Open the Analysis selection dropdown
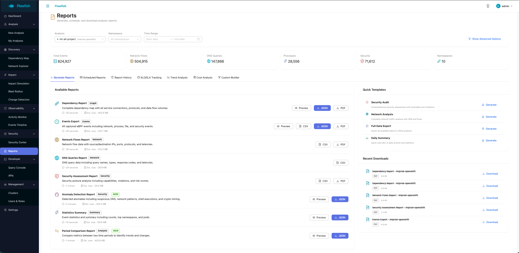 tap(80, 39)
